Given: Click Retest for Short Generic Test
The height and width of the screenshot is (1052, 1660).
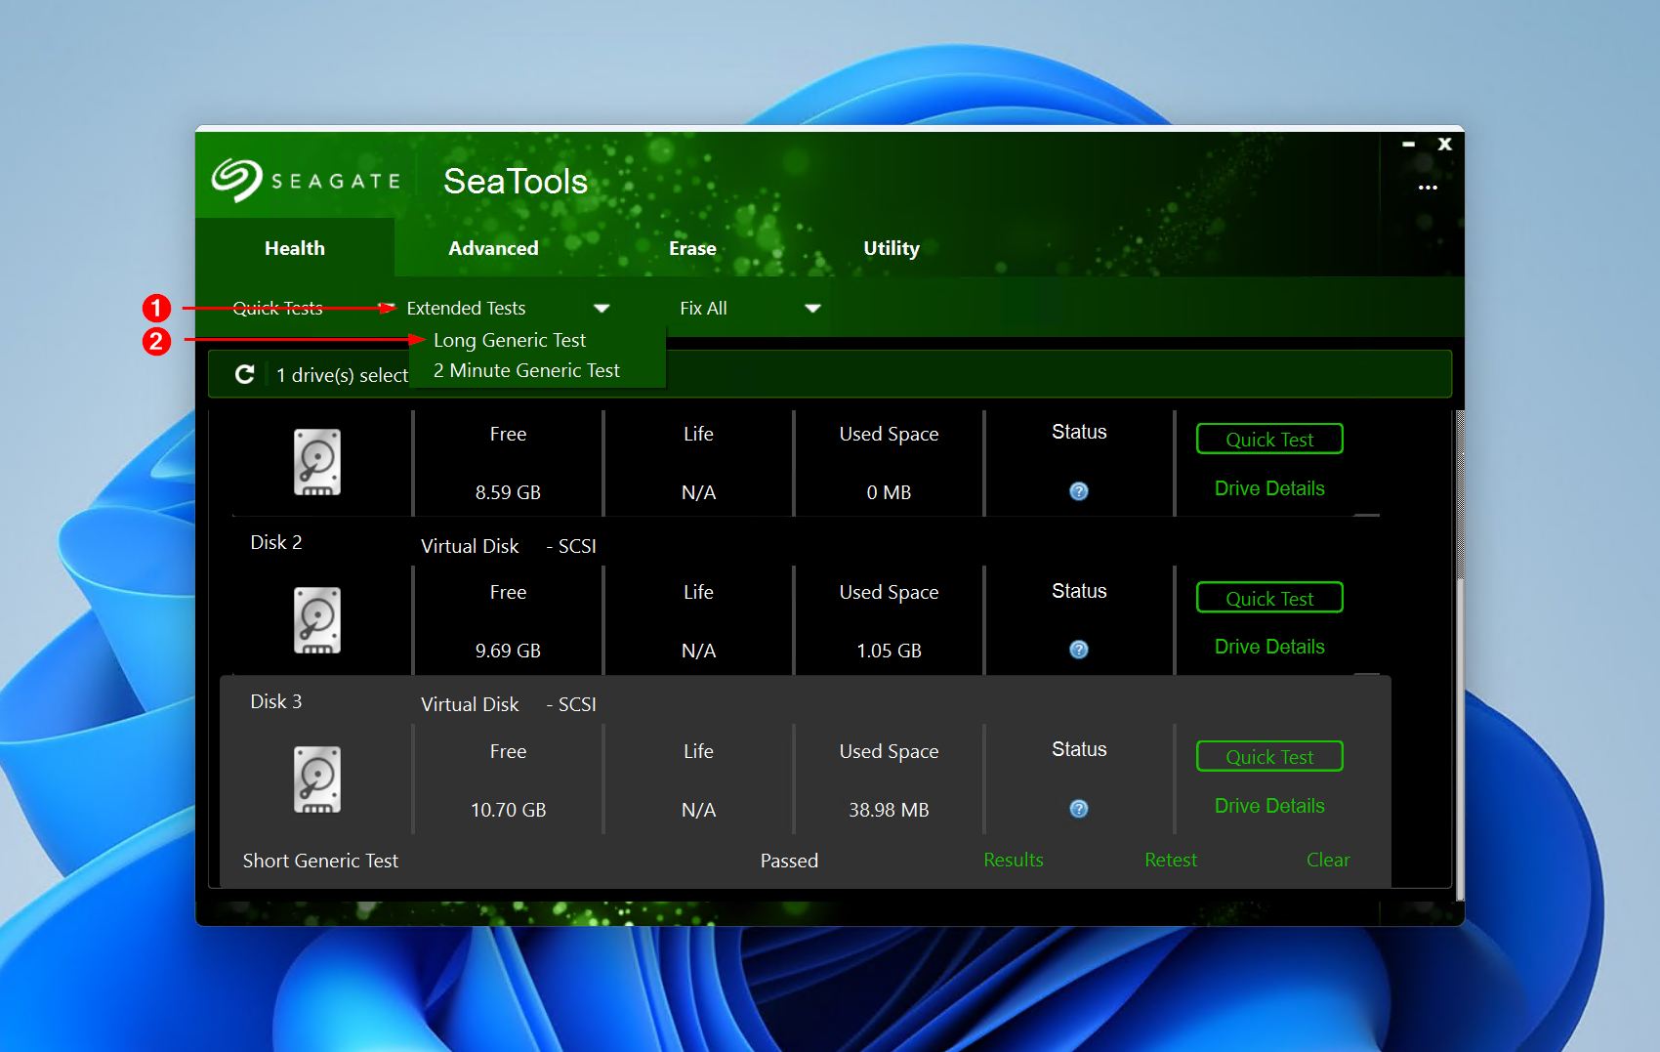Looking at the screenshot, I should point(1171,860).
